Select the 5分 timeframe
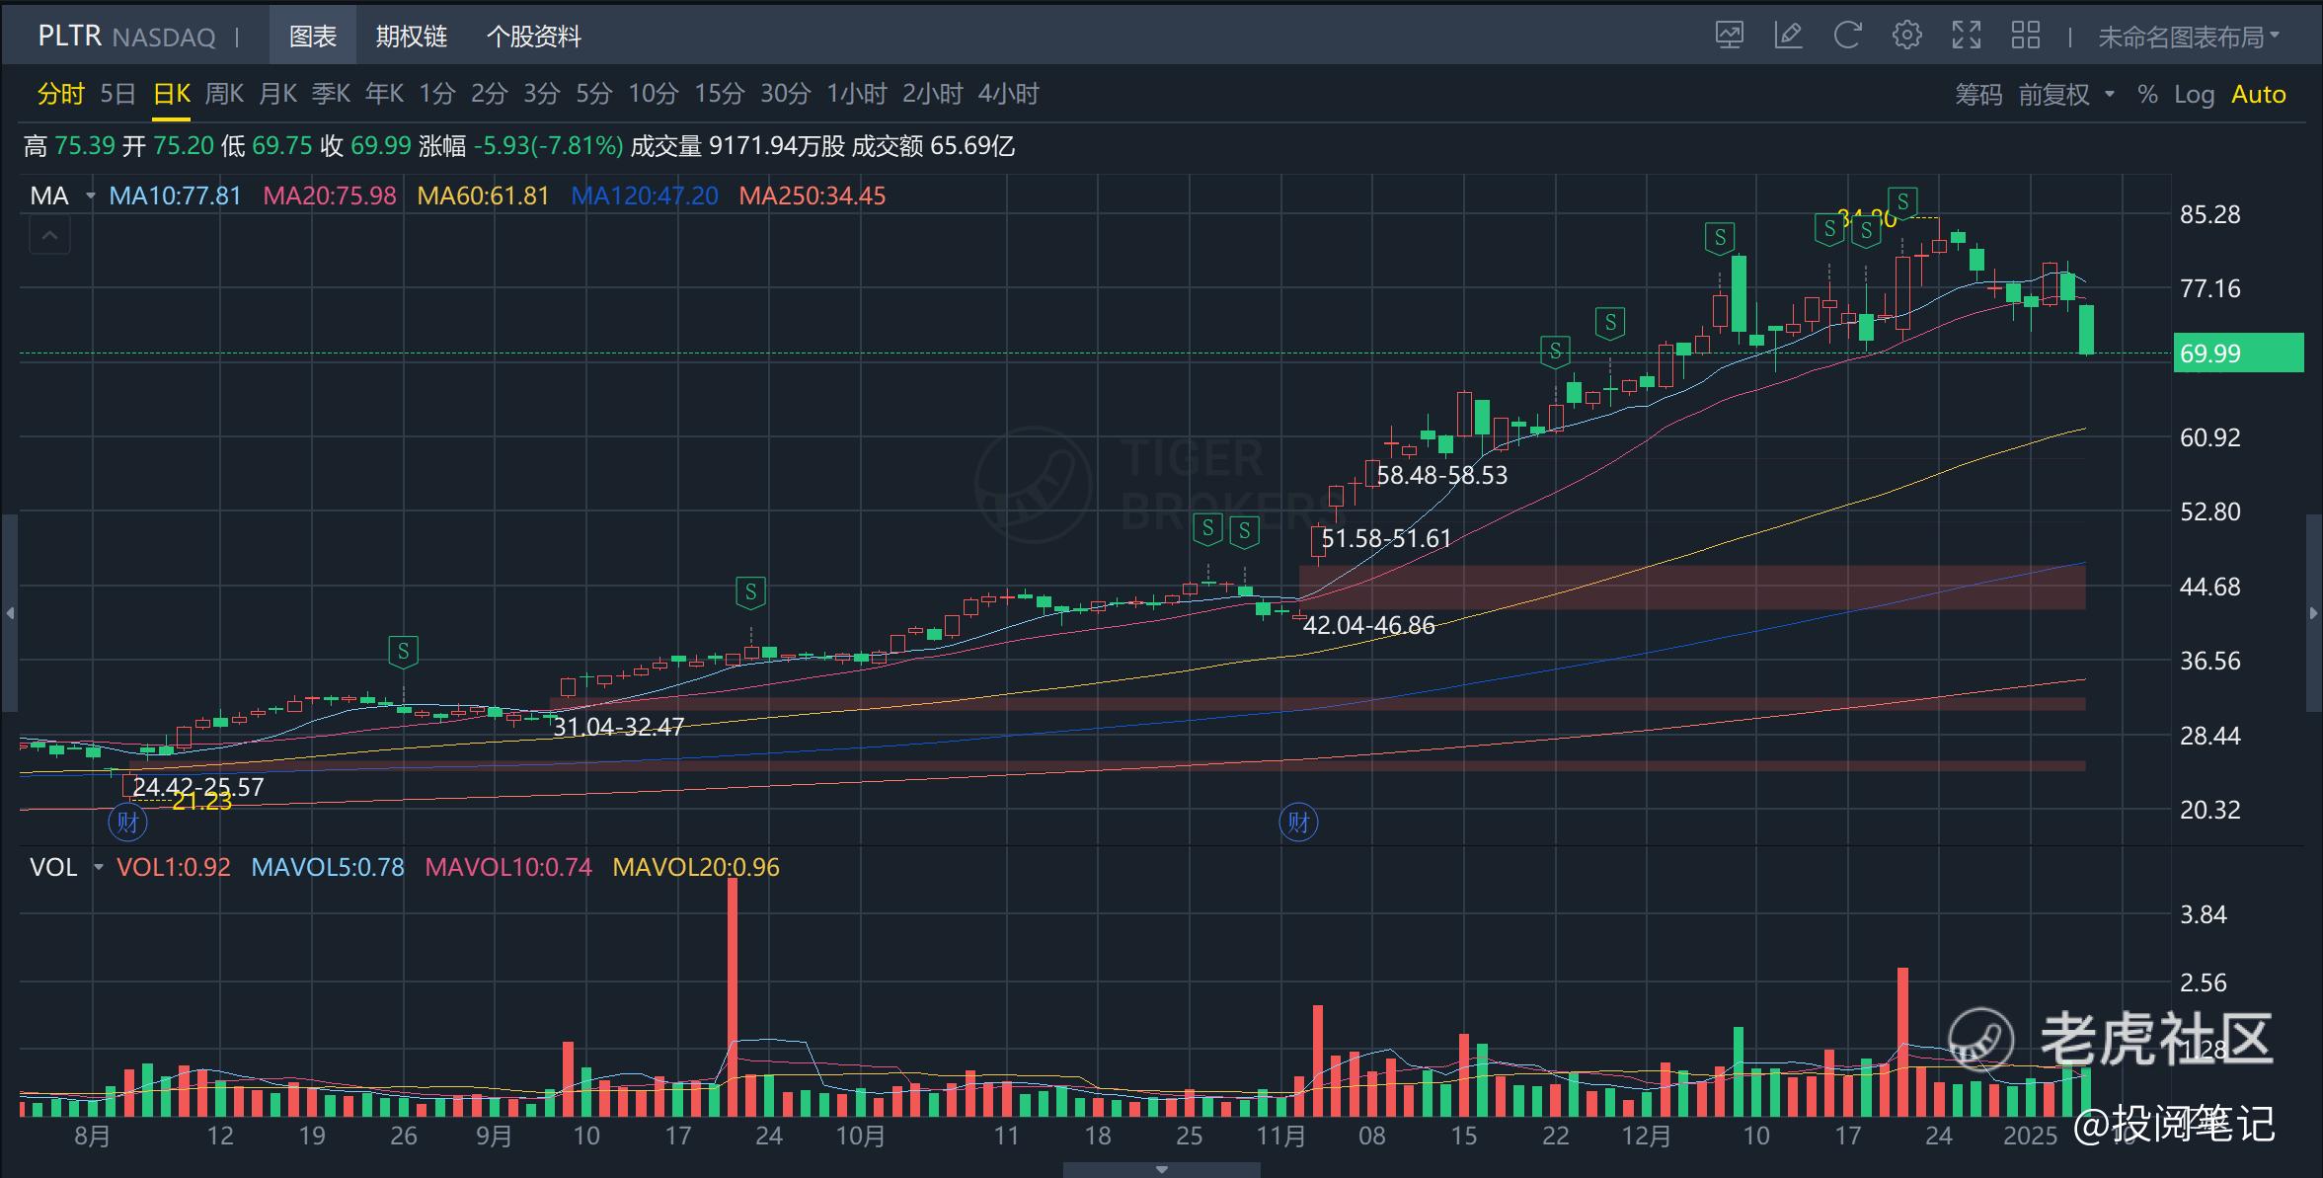The height and width of the screenshot is (1178, 2323). [593, 94]
